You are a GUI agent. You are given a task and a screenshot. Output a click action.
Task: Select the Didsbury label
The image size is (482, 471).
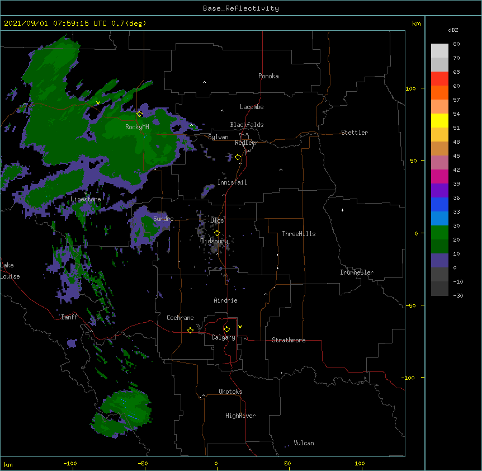click(x=214, y=241)
